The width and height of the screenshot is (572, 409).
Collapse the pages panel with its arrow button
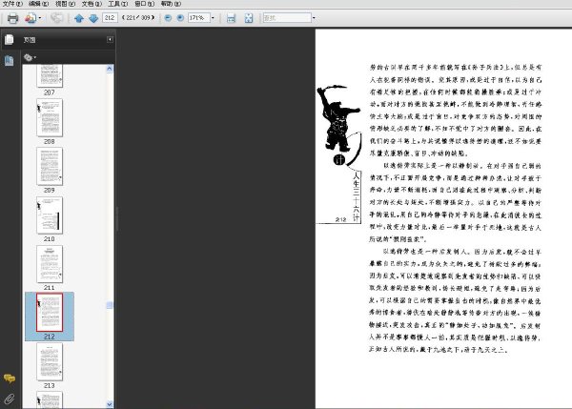click(110, 39)
